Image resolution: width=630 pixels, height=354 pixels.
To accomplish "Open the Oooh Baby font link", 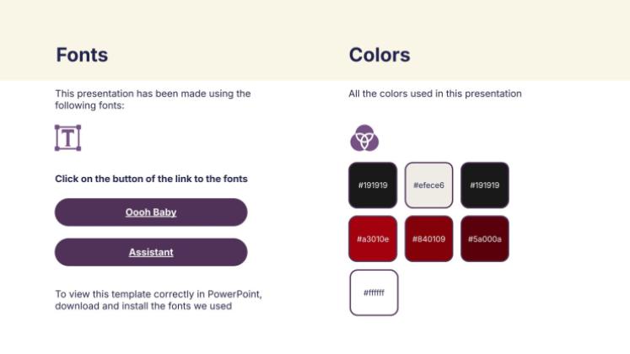I will (151, 212).
